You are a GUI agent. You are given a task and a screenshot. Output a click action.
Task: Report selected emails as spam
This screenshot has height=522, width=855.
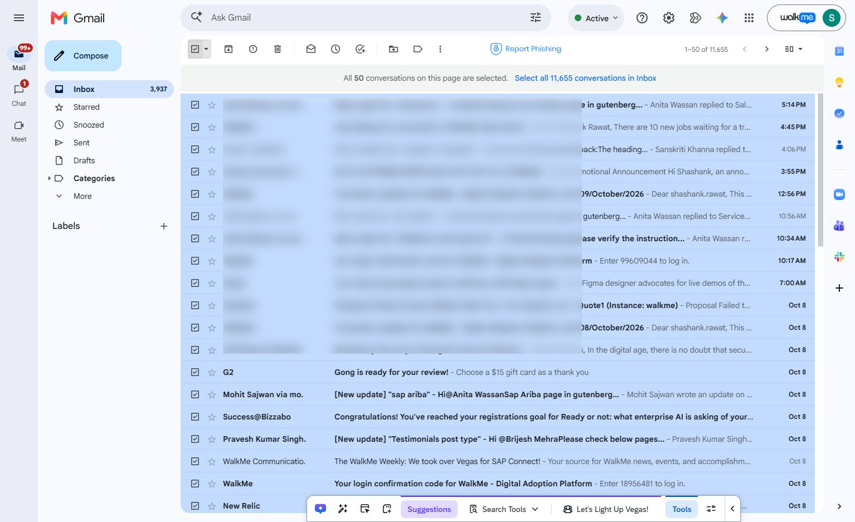[x=253, y=49]
